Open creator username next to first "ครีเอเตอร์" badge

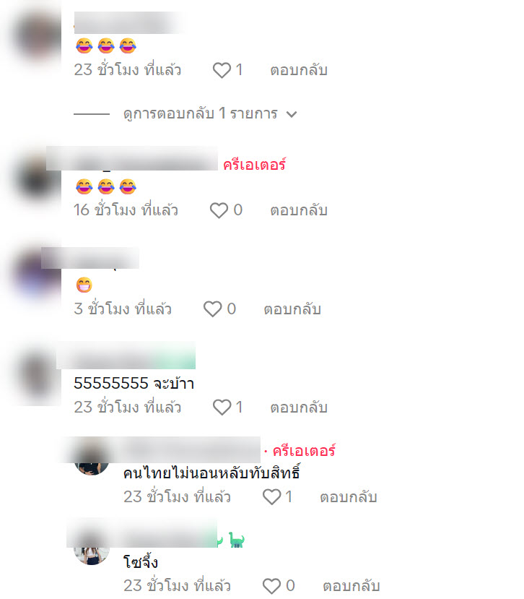[x=132, y=158]
